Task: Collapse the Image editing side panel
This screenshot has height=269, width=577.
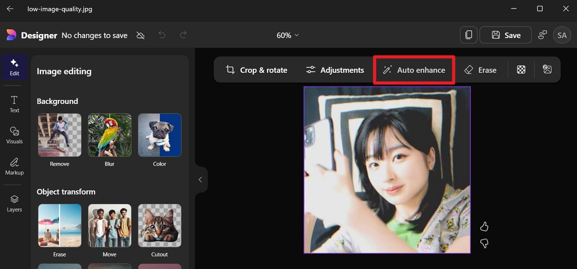Action: point(200,179)
